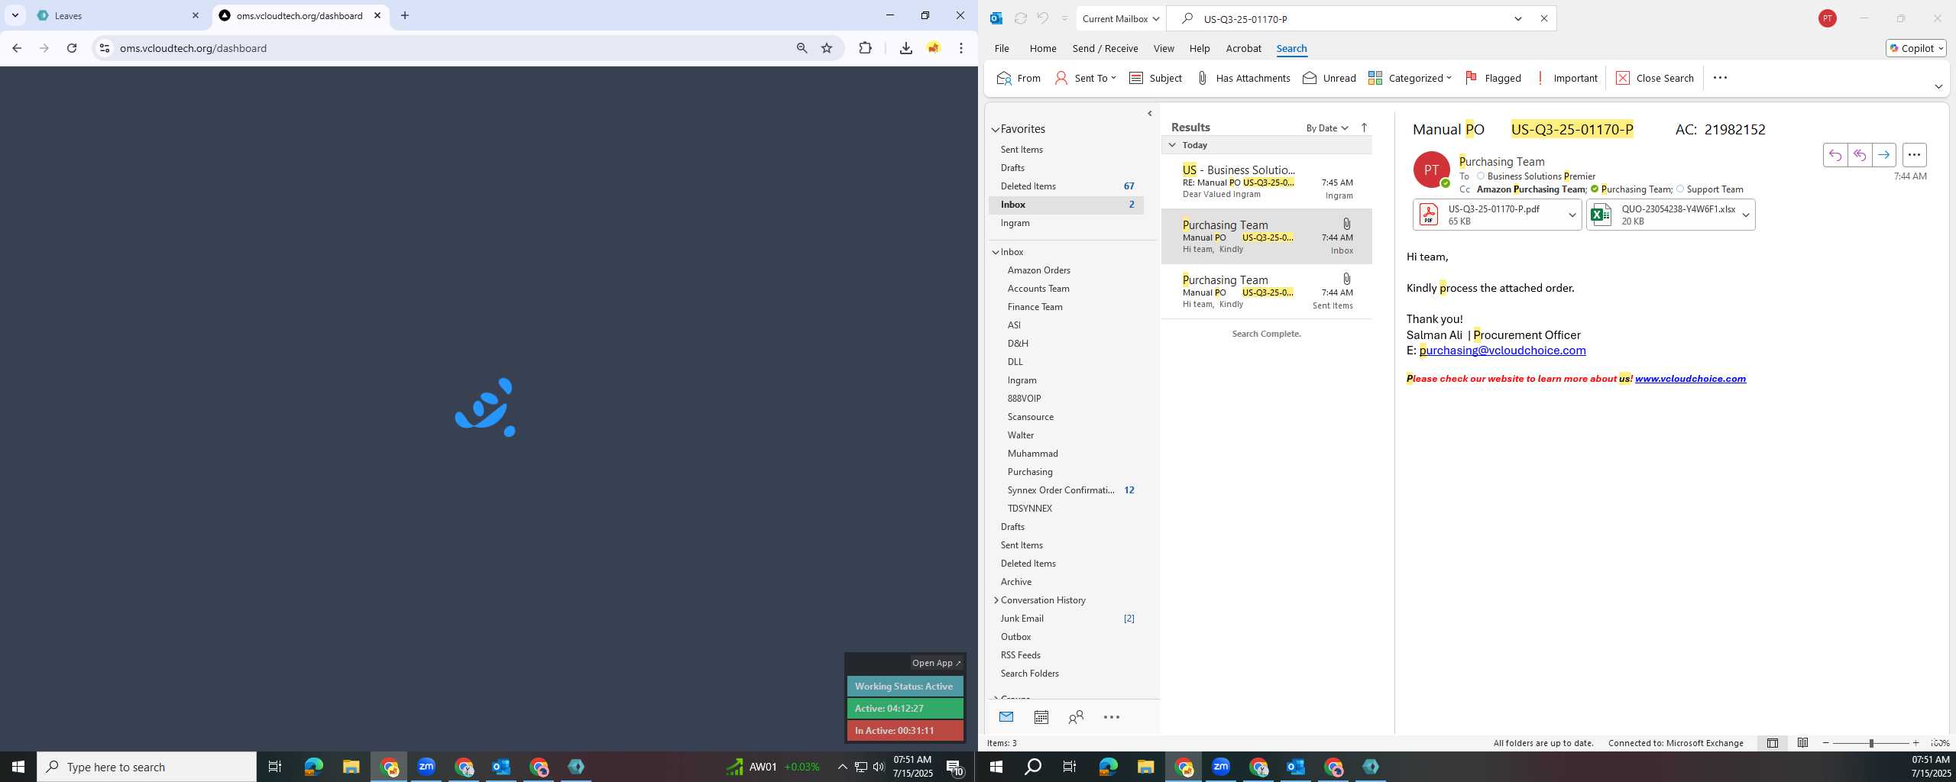Viewport: 1956px width, 782px height.
Task: Open the email's More actions ellipsis button
Action: pos(1914,155)
